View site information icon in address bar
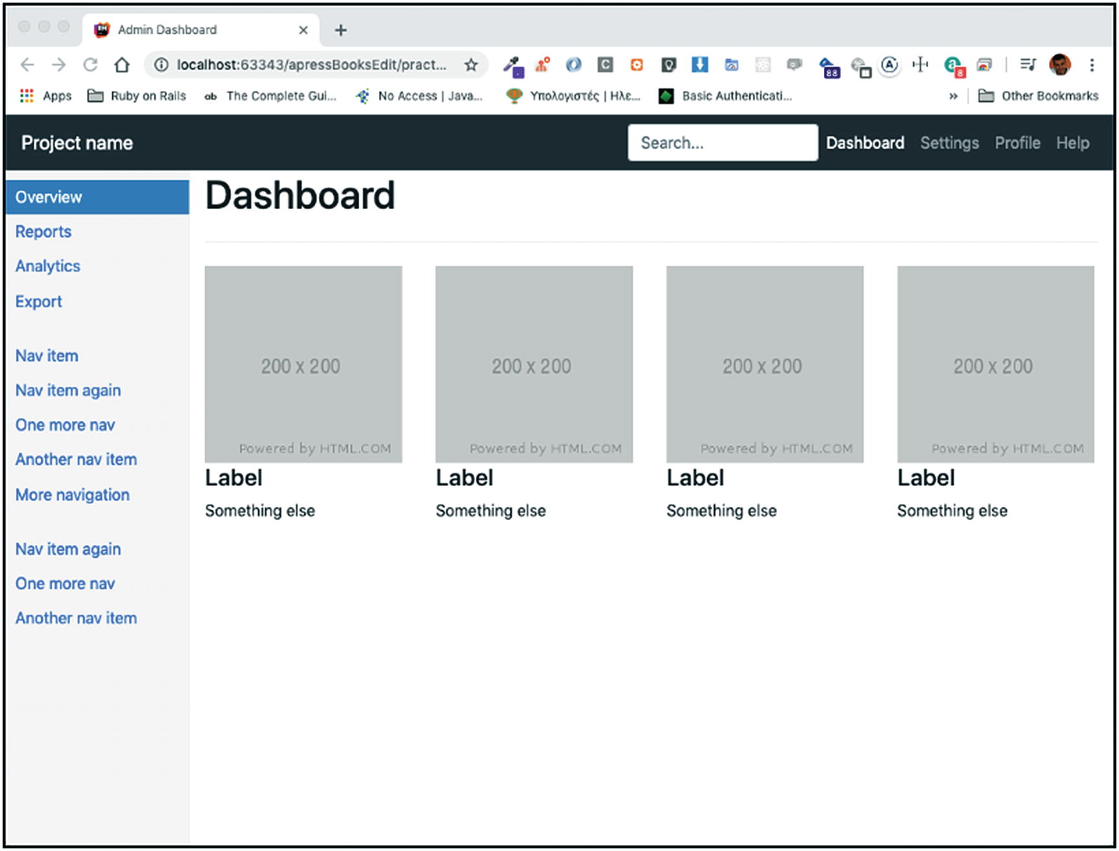The height and width of the screenshot is (851, 1119). point(161,65)
